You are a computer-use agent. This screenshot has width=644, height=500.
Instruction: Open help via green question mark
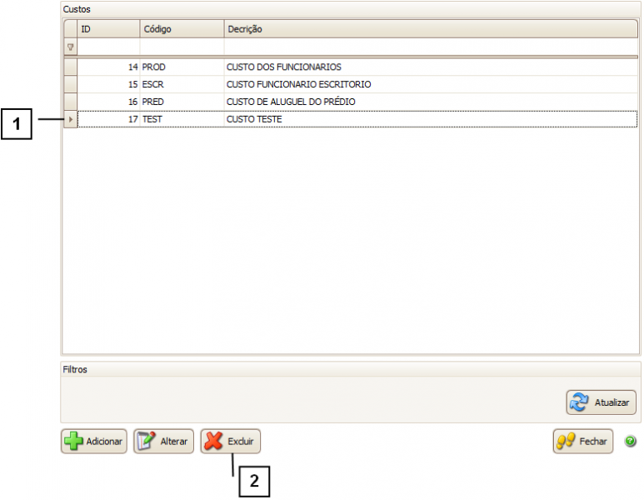tap(630, 441)
